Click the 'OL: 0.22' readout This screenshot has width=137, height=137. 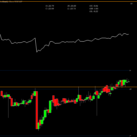click(x=94, y=12)
